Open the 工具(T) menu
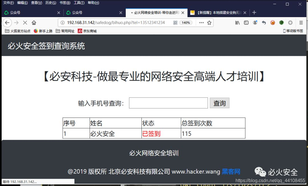308x186 pixels. (x=79, y=3)
